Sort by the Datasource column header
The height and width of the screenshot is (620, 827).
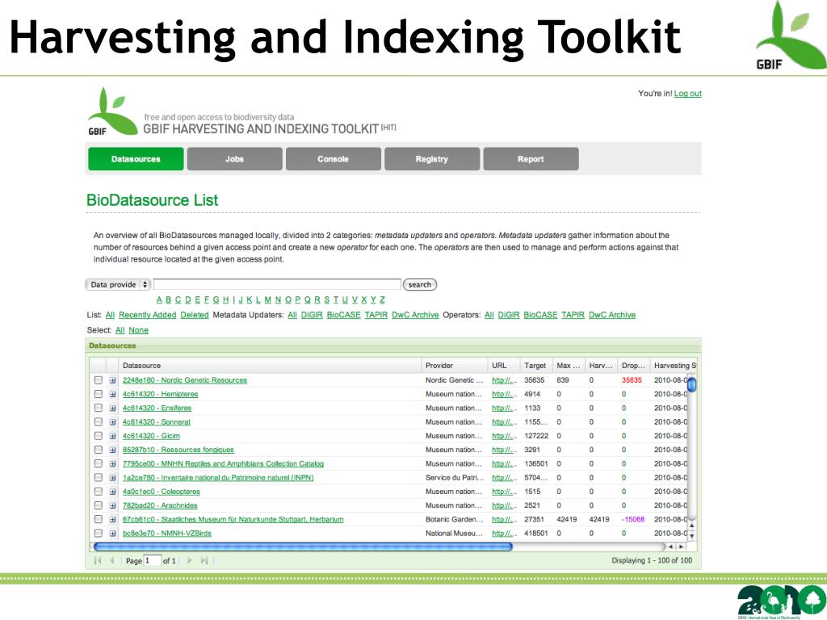tap(271, 366)
